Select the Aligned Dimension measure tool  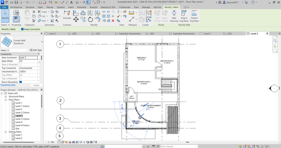coord(131,13)
